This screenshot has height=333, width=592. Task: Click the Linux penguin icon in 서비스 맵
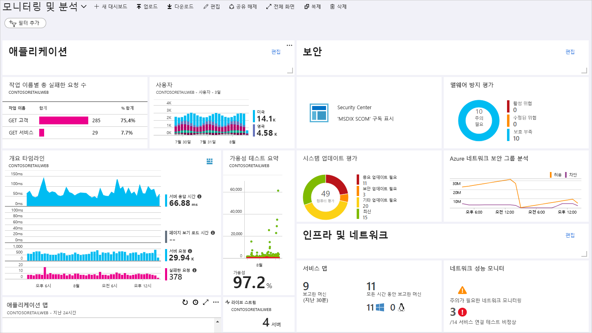[401, 307]
